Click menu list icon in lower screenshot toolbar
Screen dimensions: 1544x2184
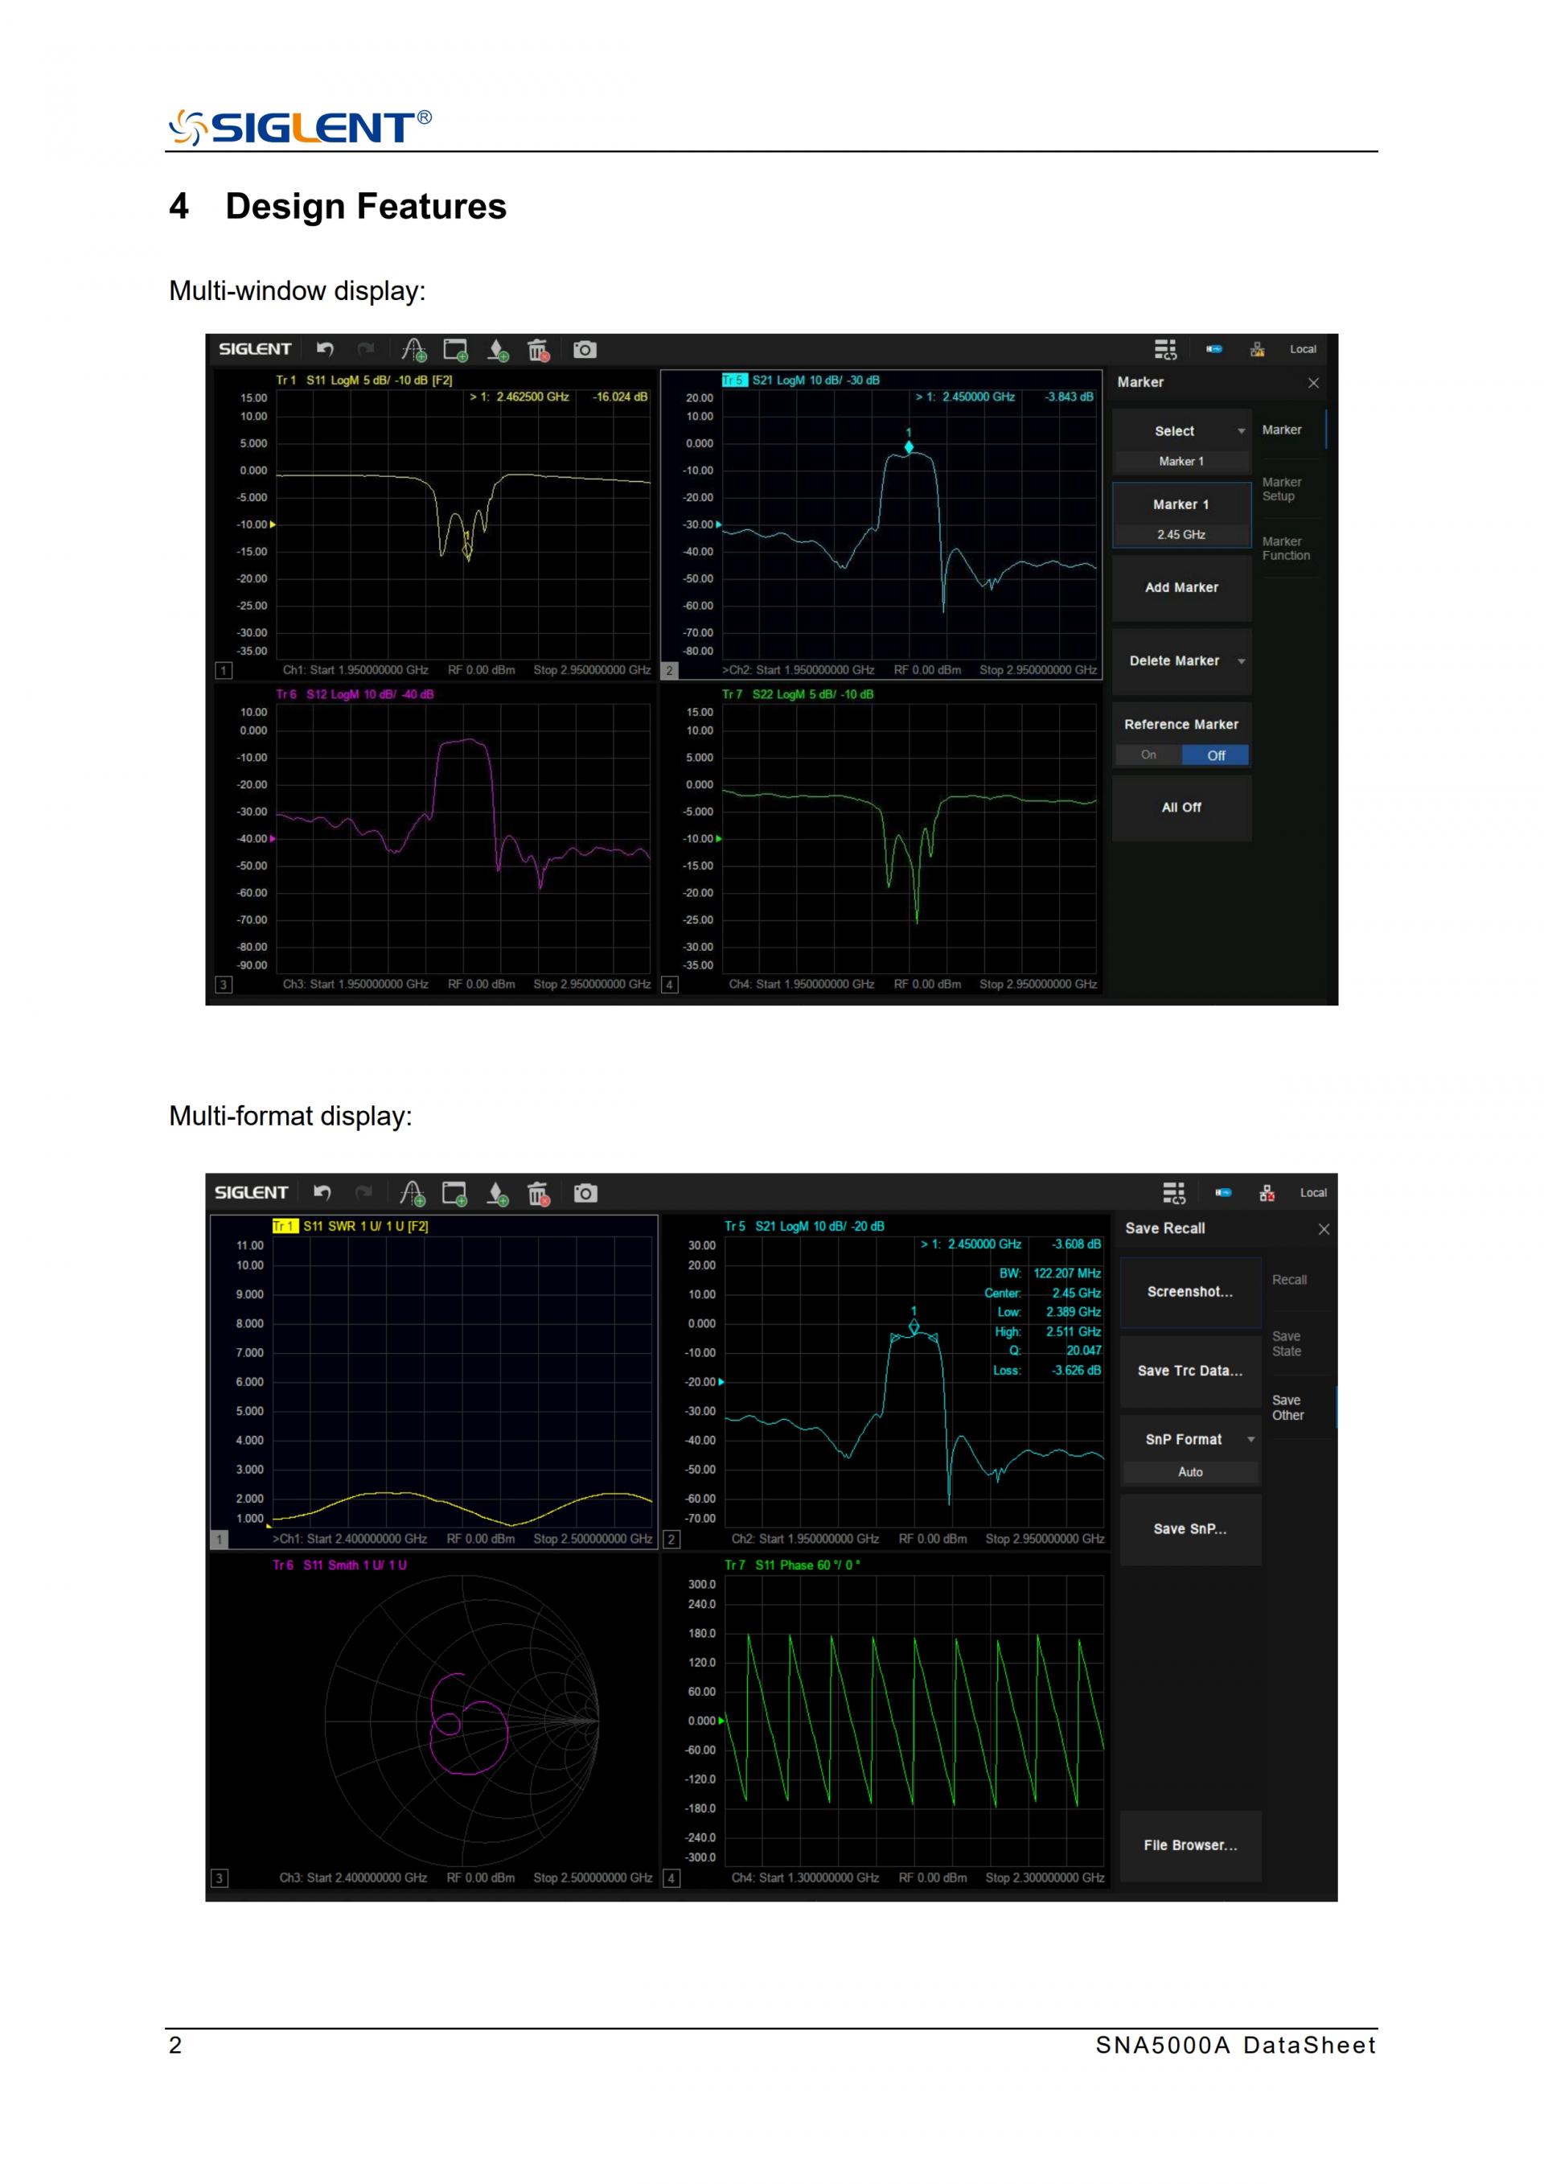(x=1174, y=1193)
